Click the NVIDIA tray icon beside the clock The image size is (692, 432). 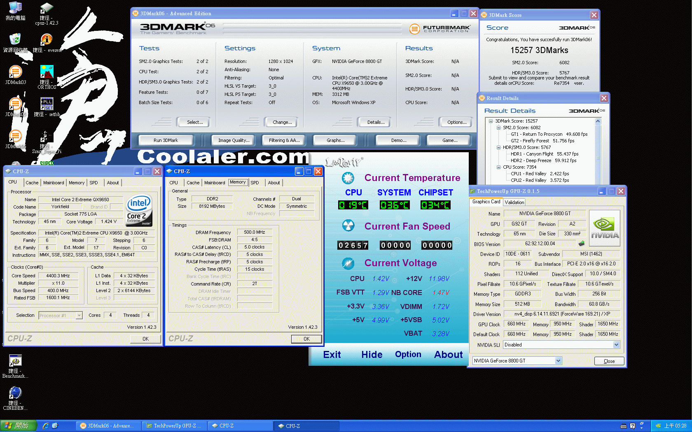pos(658,426)
